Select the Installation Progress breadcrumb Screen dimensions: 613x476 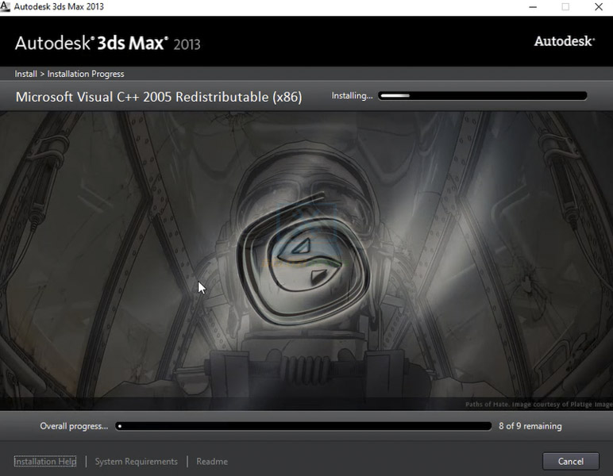pos(86,74)
